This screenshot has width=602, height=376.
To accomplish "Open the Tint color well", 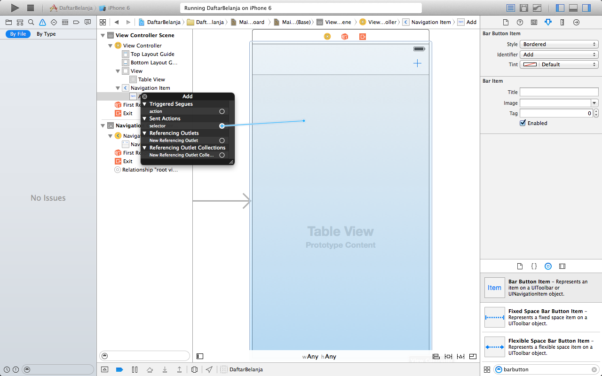I will pyautogui.click(x=530, y=64).
